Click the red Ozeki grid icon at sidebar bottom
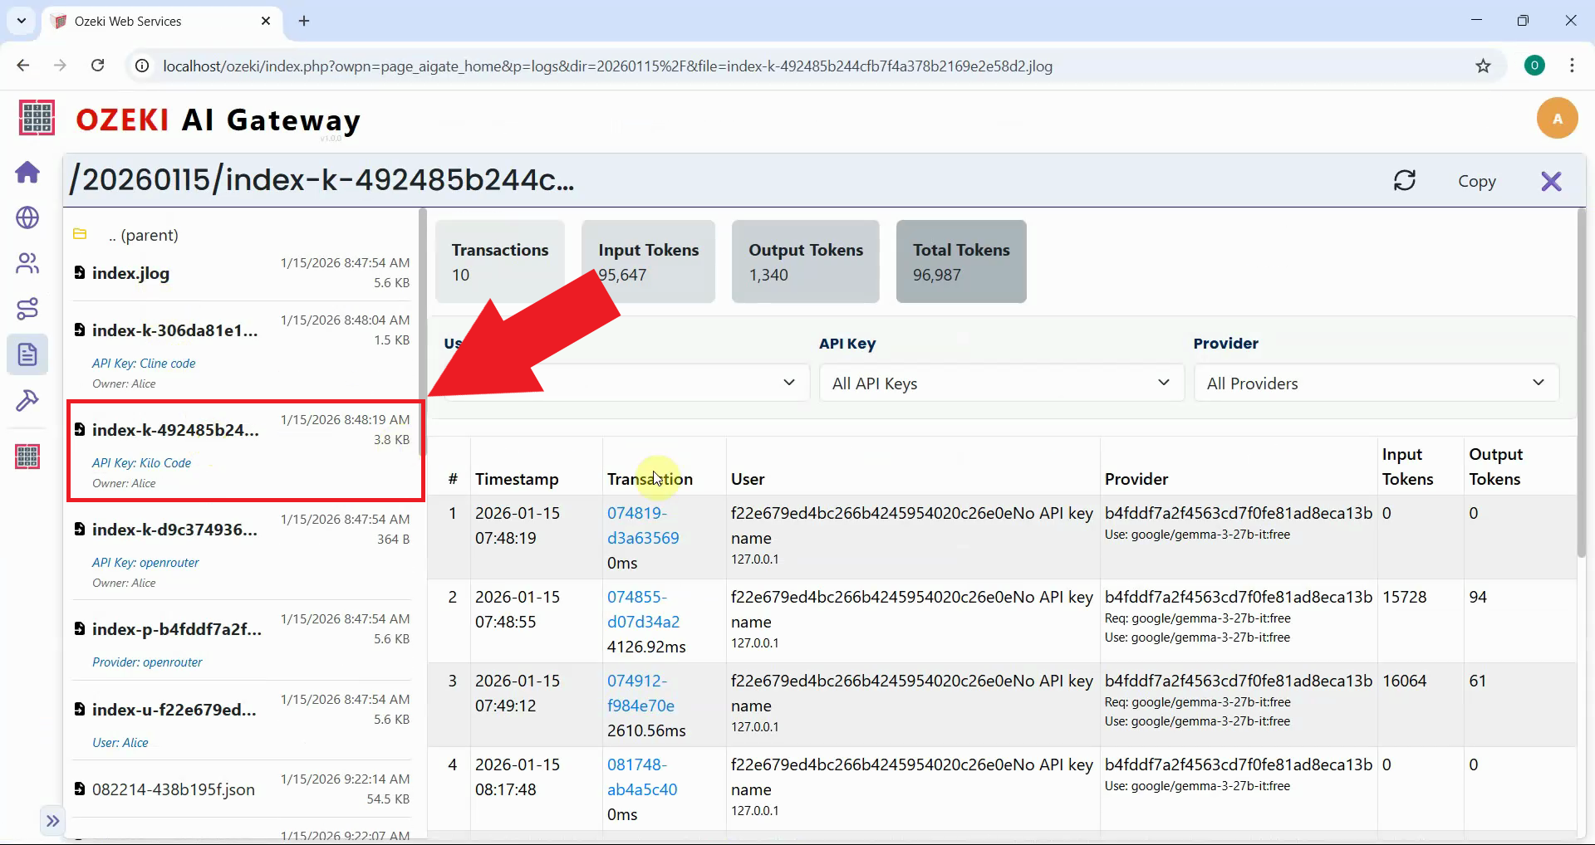The width and height of the screenshot is (1595, 845). [27, 456]
